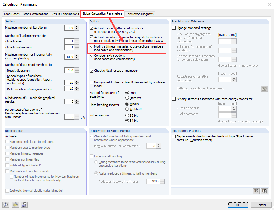Increase Subdivisions of FE mesh spinner

pos(77,100)
